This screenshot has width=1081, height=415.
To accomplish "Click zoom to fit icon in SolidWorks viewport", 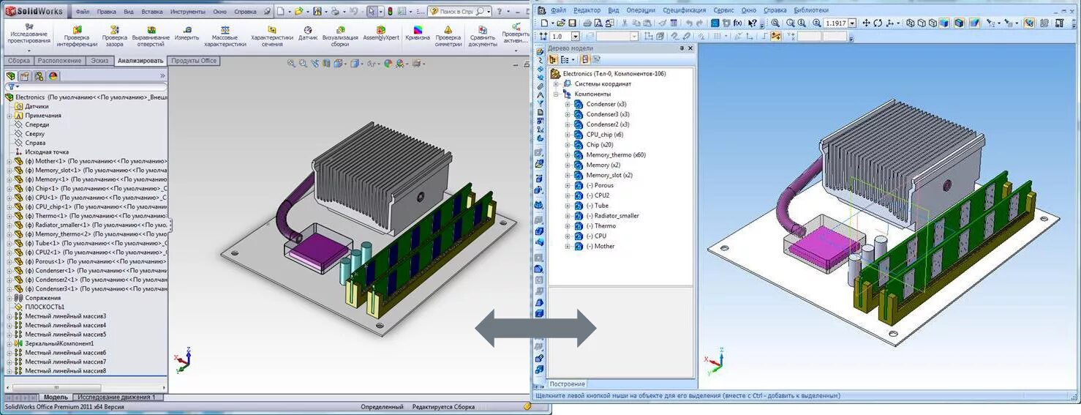I will click(291, 64).
